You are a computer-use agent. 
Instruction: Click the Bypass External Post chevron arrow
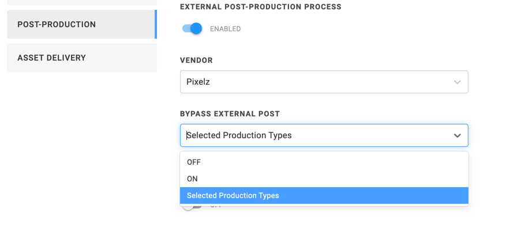tap(457, 136)
